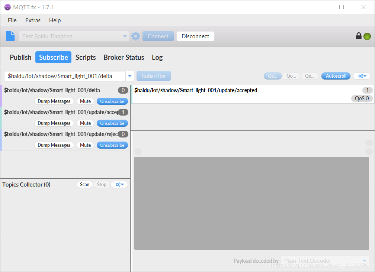
Task: Open the Help menu
Action: click(55, 20)
